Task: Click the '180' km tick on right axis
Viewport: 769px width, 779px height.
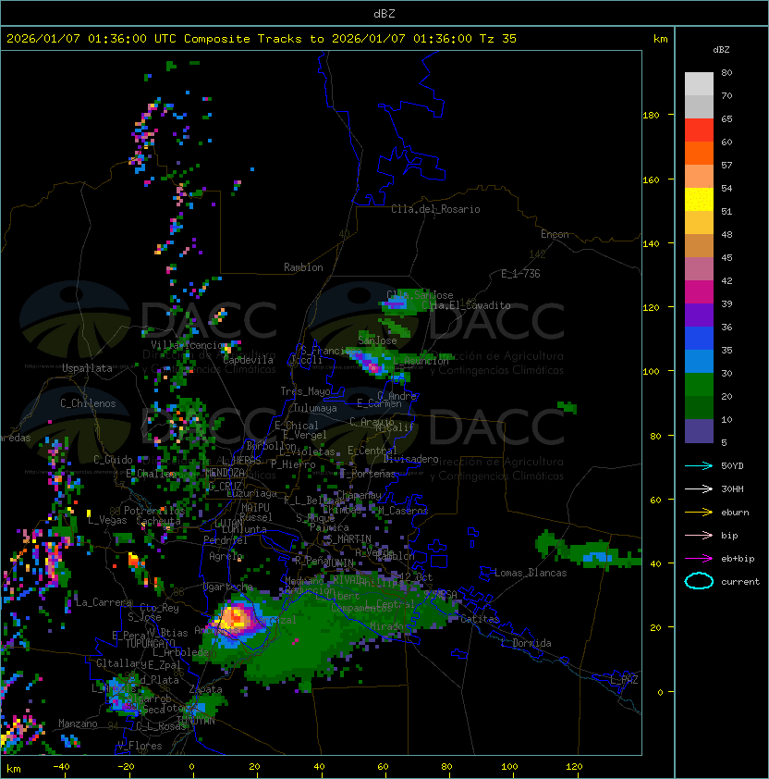Action: pos(651,116)
